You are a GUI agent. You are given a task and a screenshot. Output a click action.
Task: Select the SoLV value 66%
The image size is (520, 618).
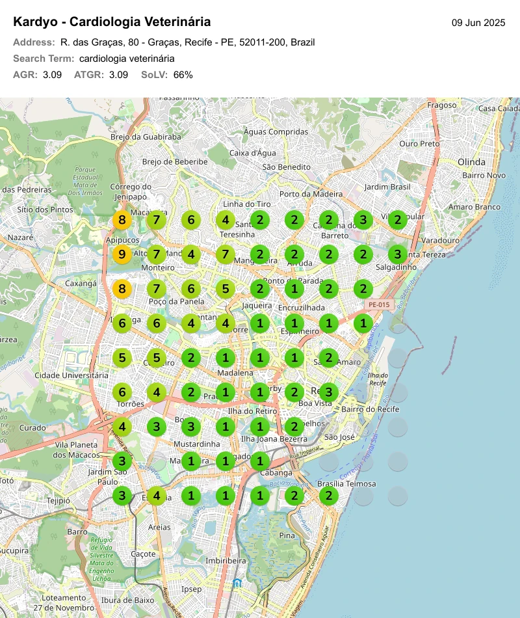183,75
